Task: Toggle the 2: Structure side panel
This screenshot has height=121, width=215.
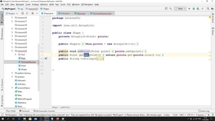Action: click(x=2, y=85)
